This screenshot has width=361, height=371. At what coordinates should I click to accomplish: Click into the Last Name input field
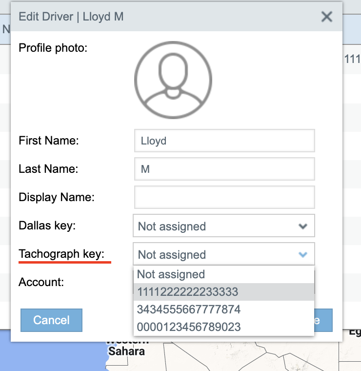coord(224,169)
